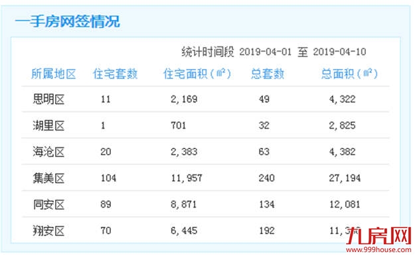The width and height of the screenshot is (415, 256).
Task: Click 湖里区 总面积 value 2,825
Action: point(342,125)
